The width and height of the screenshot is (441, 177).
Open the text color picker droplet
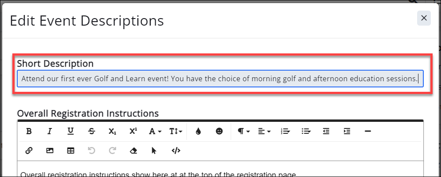(x=198, y=131)
